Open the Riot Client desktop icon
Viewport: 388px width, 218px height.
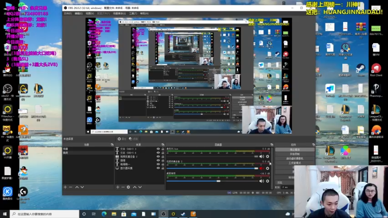click(376, 70)
